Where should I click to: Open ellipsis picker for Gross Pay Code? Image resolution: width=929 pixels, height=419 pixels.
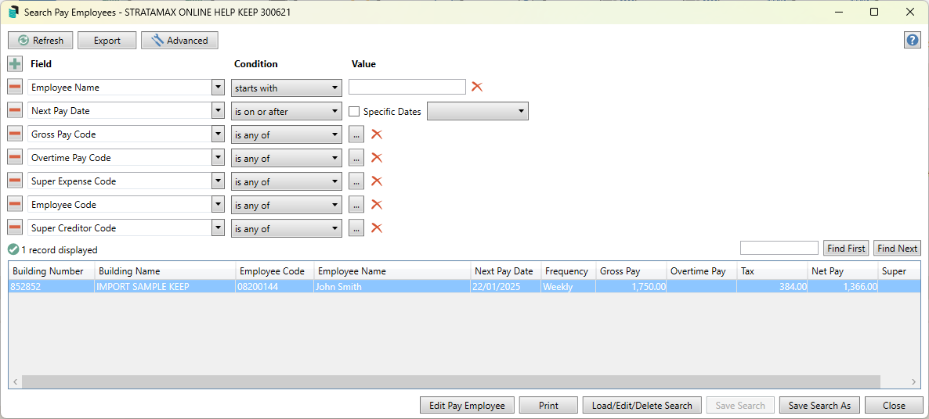[356, 134]
